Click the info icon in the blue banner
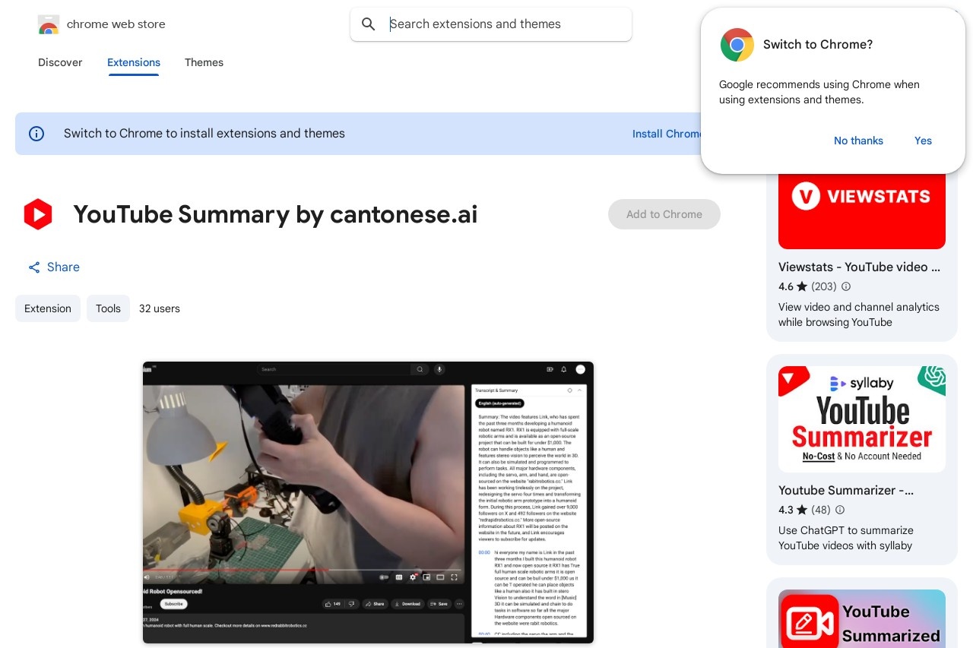The width and height of the screenshot is (973, 648). coord(36,134)
